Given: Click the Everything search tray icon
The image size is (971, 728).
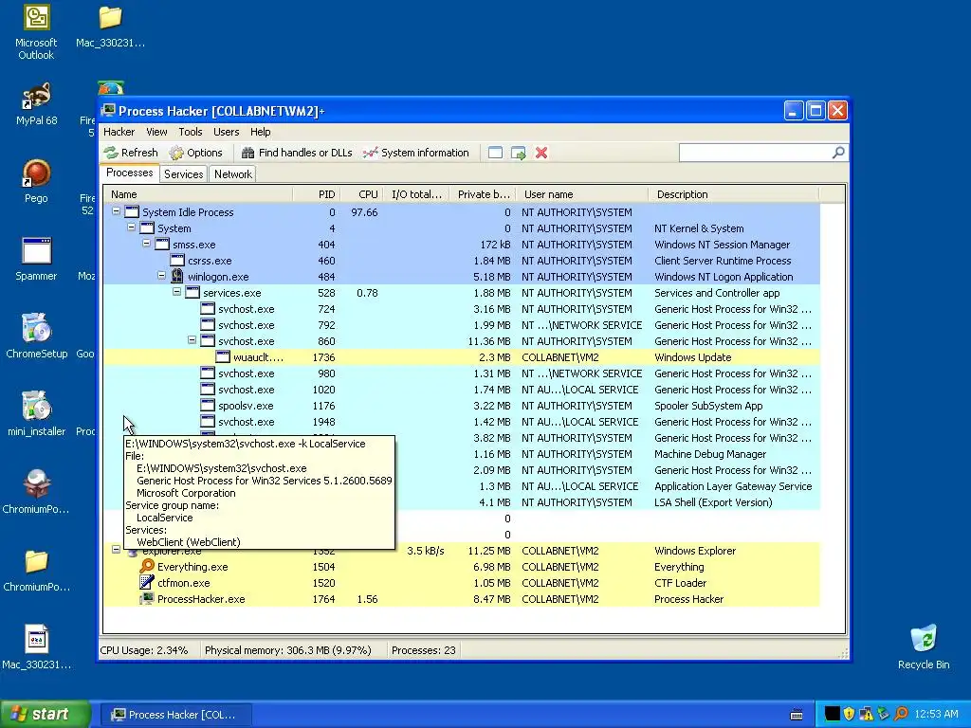Looking at the screenshot, I should [x=901, y=714].
